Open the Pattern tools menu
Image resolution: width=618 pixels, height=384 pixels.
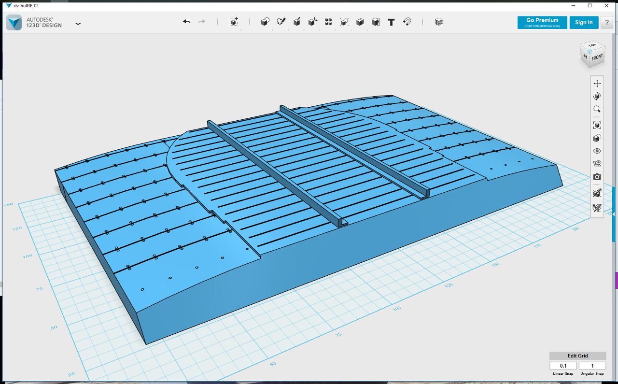point(328,22)
